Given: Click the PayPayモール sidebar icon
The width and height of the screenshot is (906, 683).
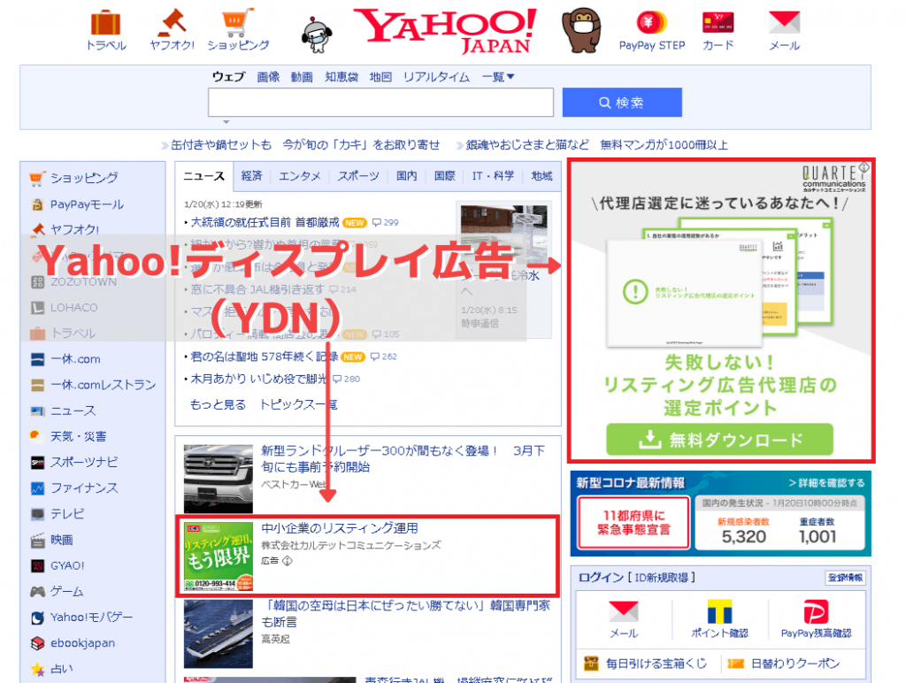Looking at the screenshot, I should coord(37,204).
